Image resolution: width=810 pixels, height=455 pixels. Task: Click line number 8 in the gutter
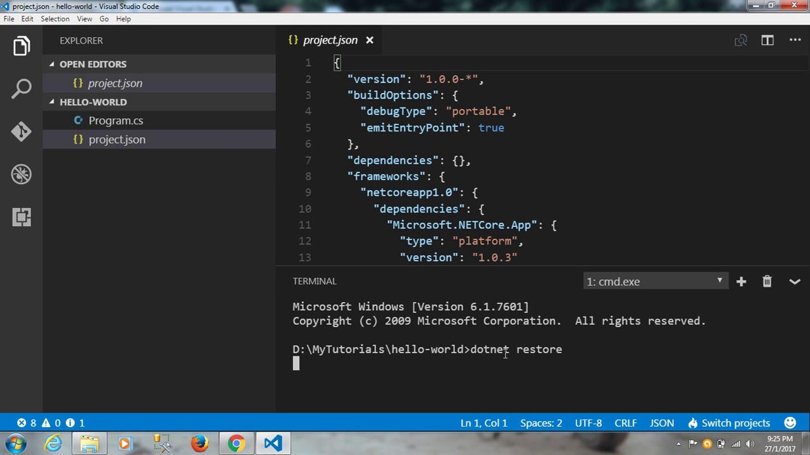pos(308,176)
